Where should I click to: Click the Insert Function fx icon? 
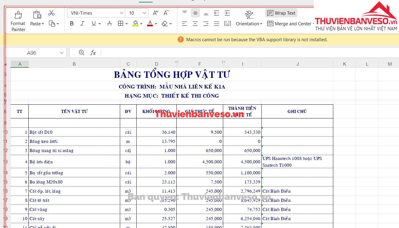tap(93, 53)
